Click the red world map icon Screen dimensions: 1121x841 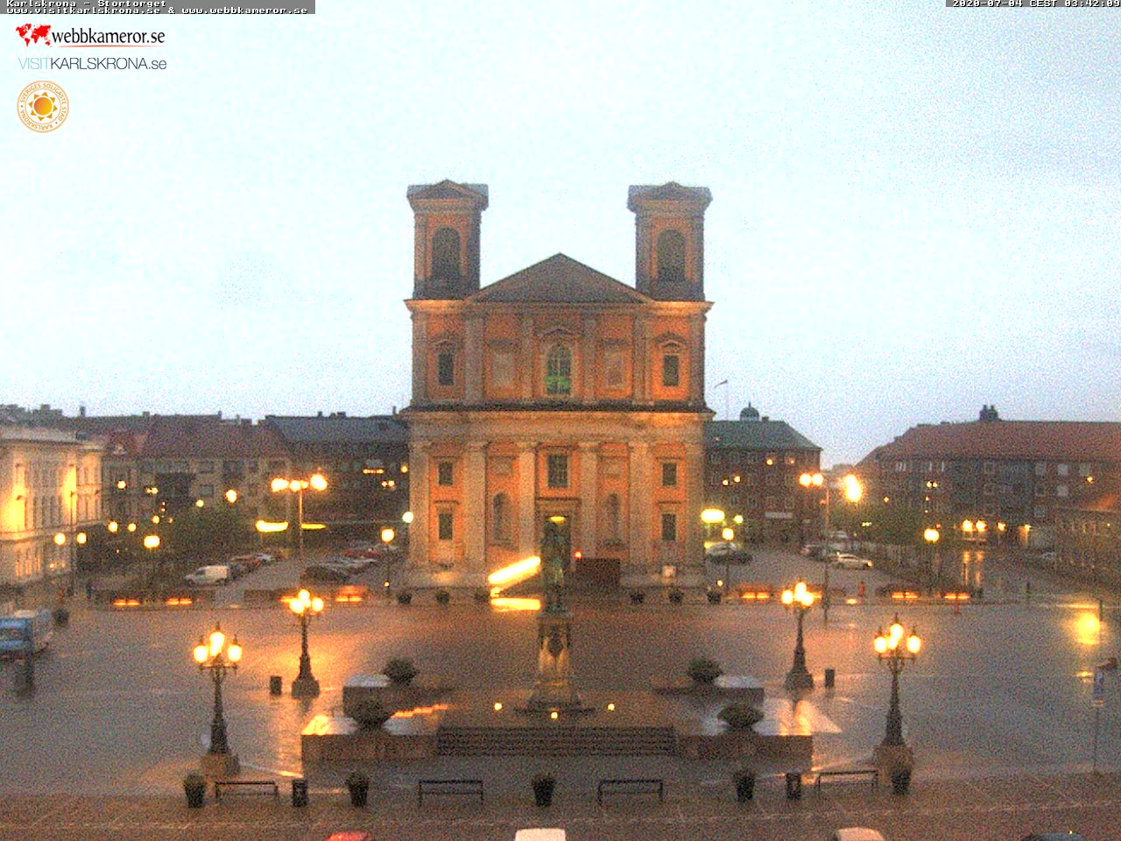point(33,34)
